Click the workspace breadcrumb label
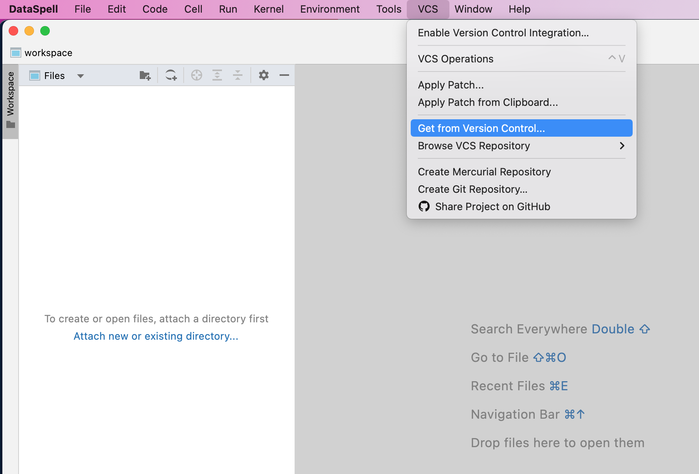 [x=48, y=53]
